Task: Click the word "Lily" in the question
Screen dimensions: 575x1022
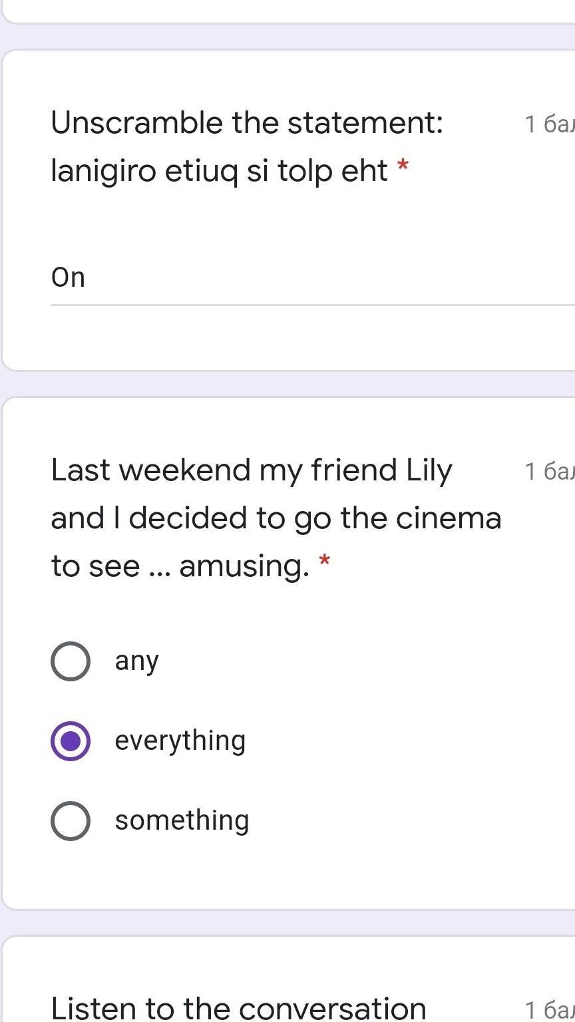Action: click(429, 470)
